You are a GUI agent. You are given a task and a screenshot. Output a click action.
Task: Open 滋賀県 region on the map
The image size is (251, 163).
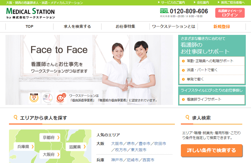coord(76,147)
